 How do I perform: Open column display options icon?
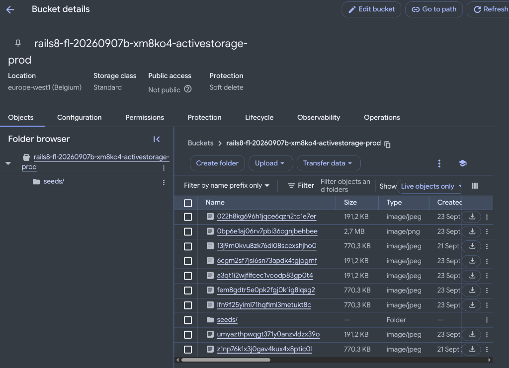click(475, 186)
